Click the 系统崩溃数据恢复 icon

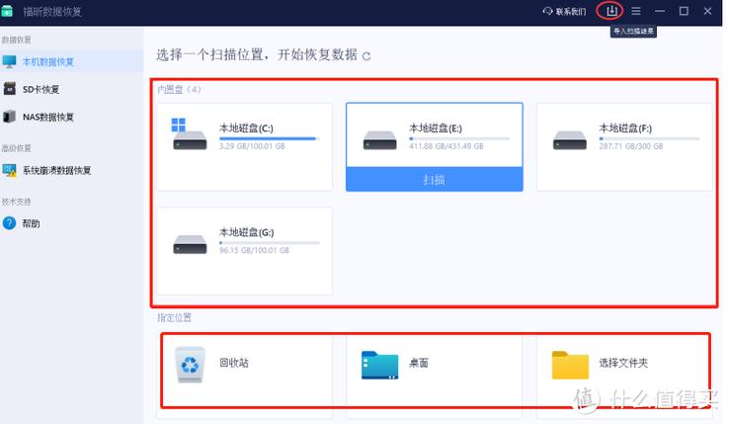click(x=9, y=170)
